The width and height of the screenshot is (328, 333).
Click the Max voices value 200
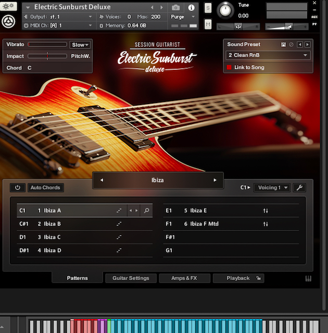156,17
